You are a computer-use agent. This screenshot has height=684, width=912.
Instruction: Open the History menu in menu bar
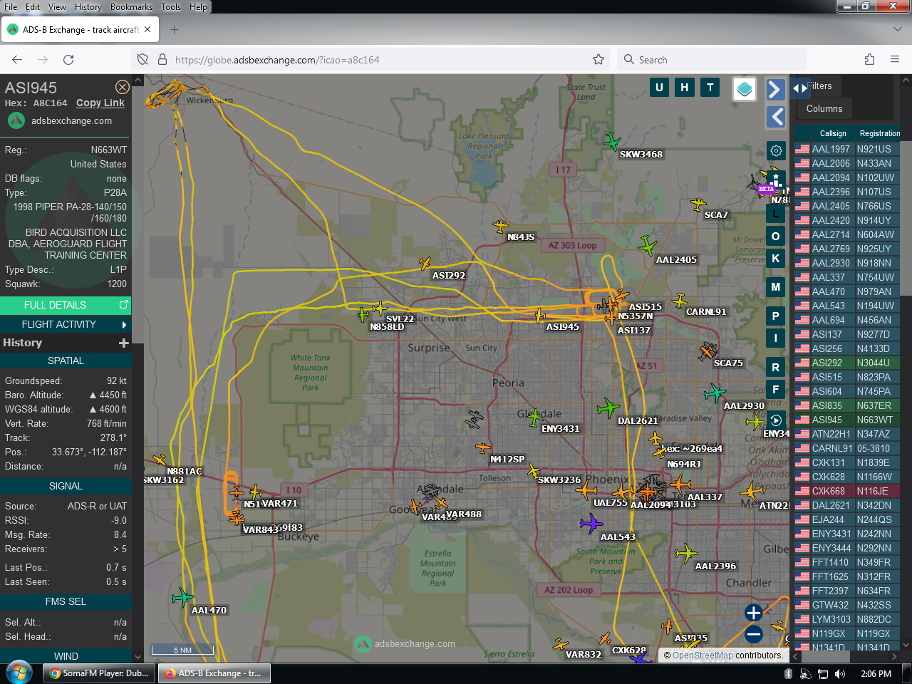[88, 7]
